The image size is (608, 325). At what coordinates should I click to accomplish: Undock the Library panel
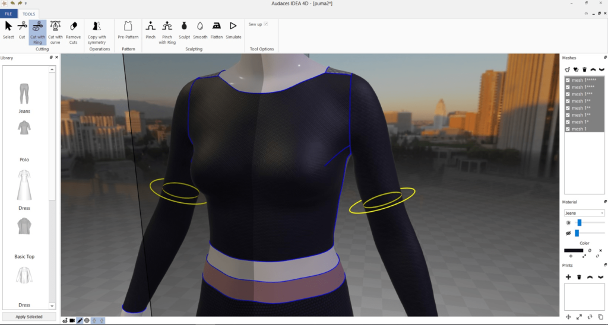click(51, 58)
